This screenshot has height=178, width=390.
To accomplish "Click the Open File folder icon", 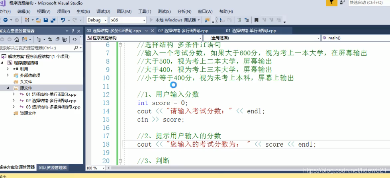I will [x=38, y=20].
